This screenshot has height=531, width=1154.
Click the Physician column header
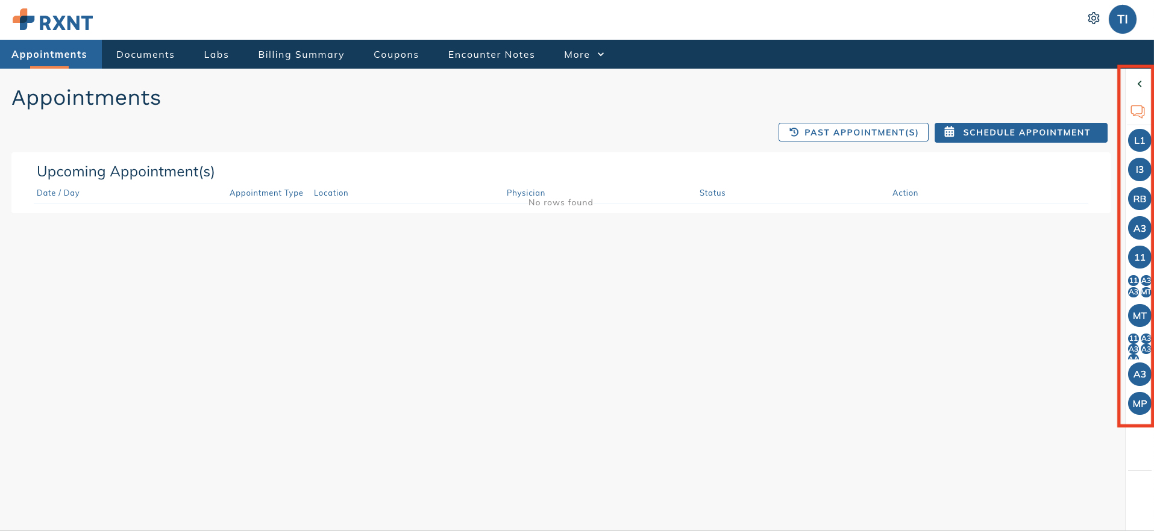[x=525, y=193]
